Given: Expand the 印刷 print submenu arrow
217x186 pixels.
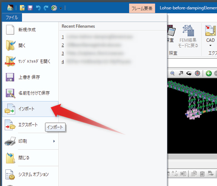Looking at the screenshot, I should click(54, 141).
